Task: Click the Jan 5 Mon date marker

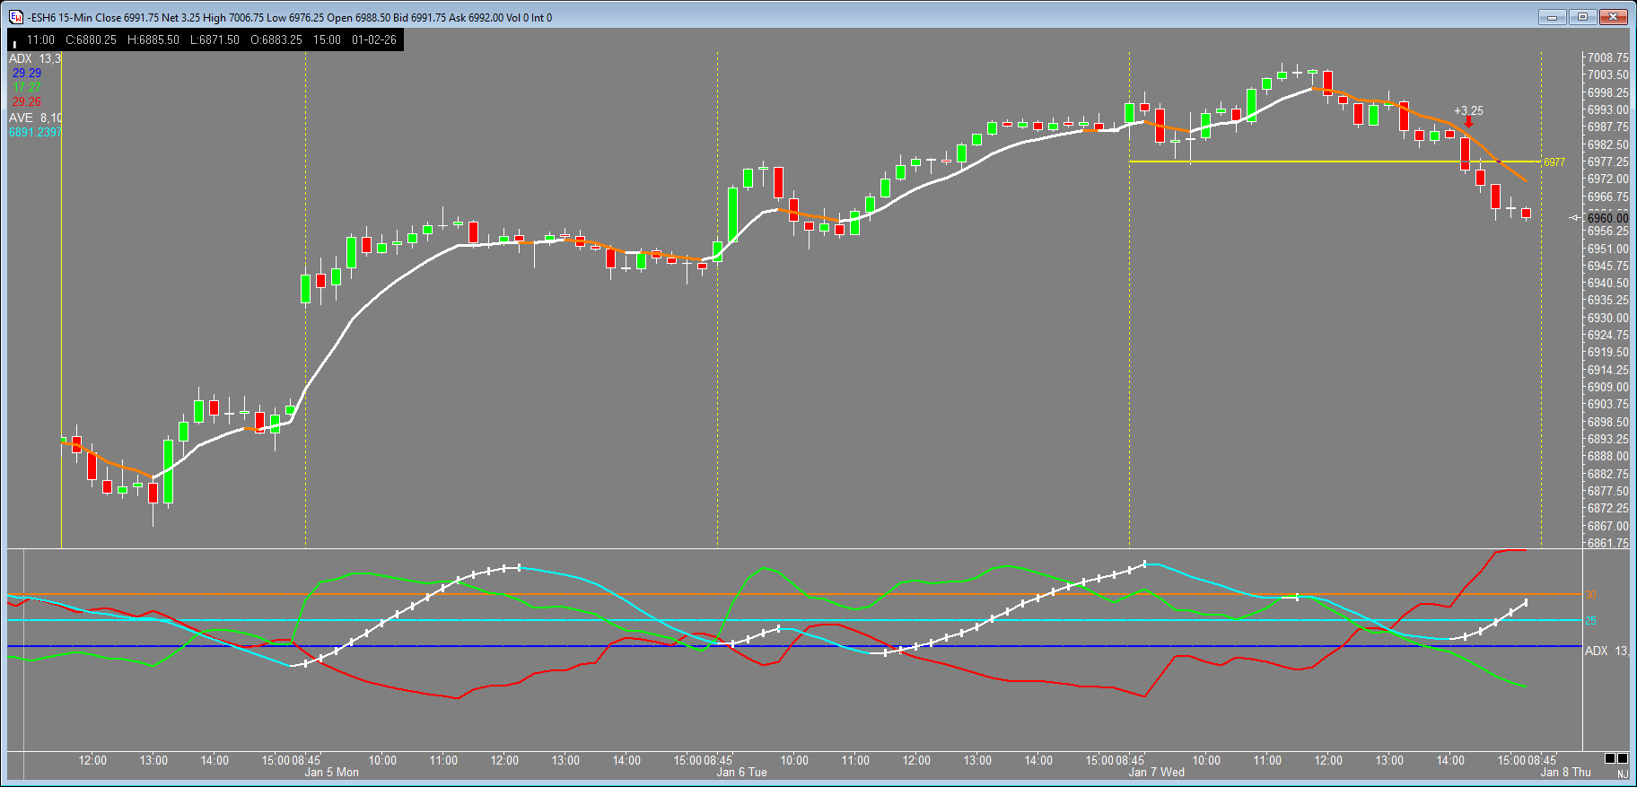Action: [331, 772]
